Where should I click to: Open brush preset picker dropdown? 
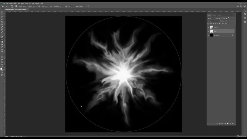coord(14,6)
